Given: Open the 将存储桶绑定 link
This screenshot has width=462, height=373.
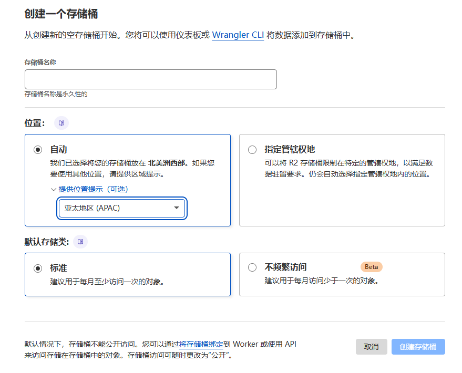Looking at the screenshot, I should [201, 345].
